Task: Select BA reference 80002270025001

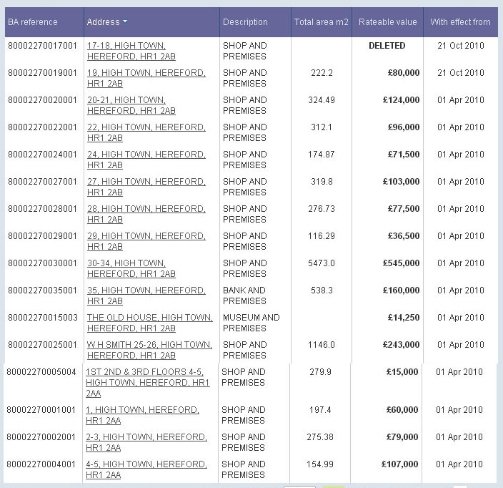Action: point(42,345)
